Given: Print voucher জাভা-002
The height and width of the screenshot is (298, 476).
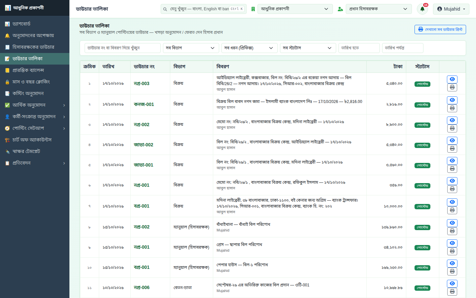Looking at the screenshot, I should [452, 148].
